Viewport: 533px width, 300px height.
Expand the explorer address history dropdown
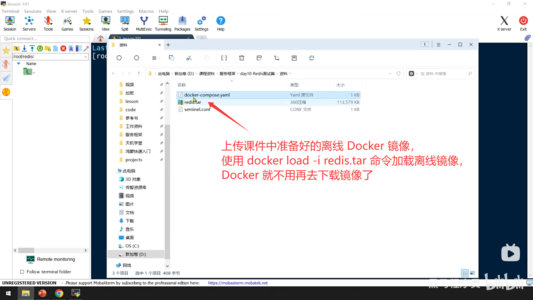pos(390,74)
